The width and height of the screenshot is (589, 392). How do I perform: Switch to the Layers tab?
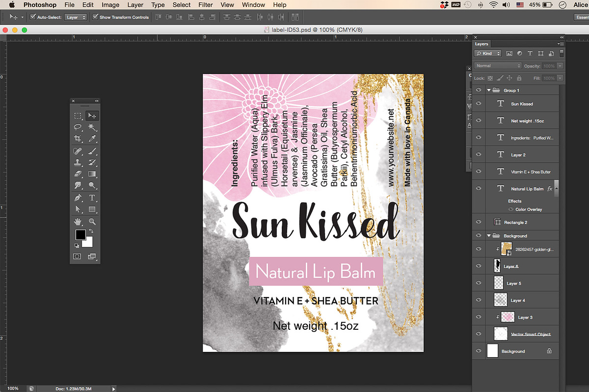482,44
